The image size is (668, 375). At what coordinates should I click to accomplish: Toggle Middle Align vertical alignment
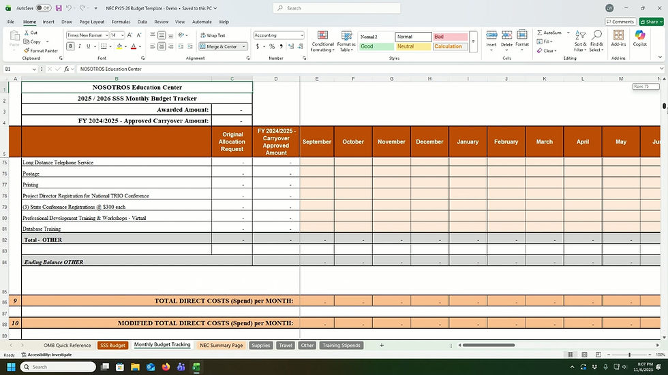point(162,35)
